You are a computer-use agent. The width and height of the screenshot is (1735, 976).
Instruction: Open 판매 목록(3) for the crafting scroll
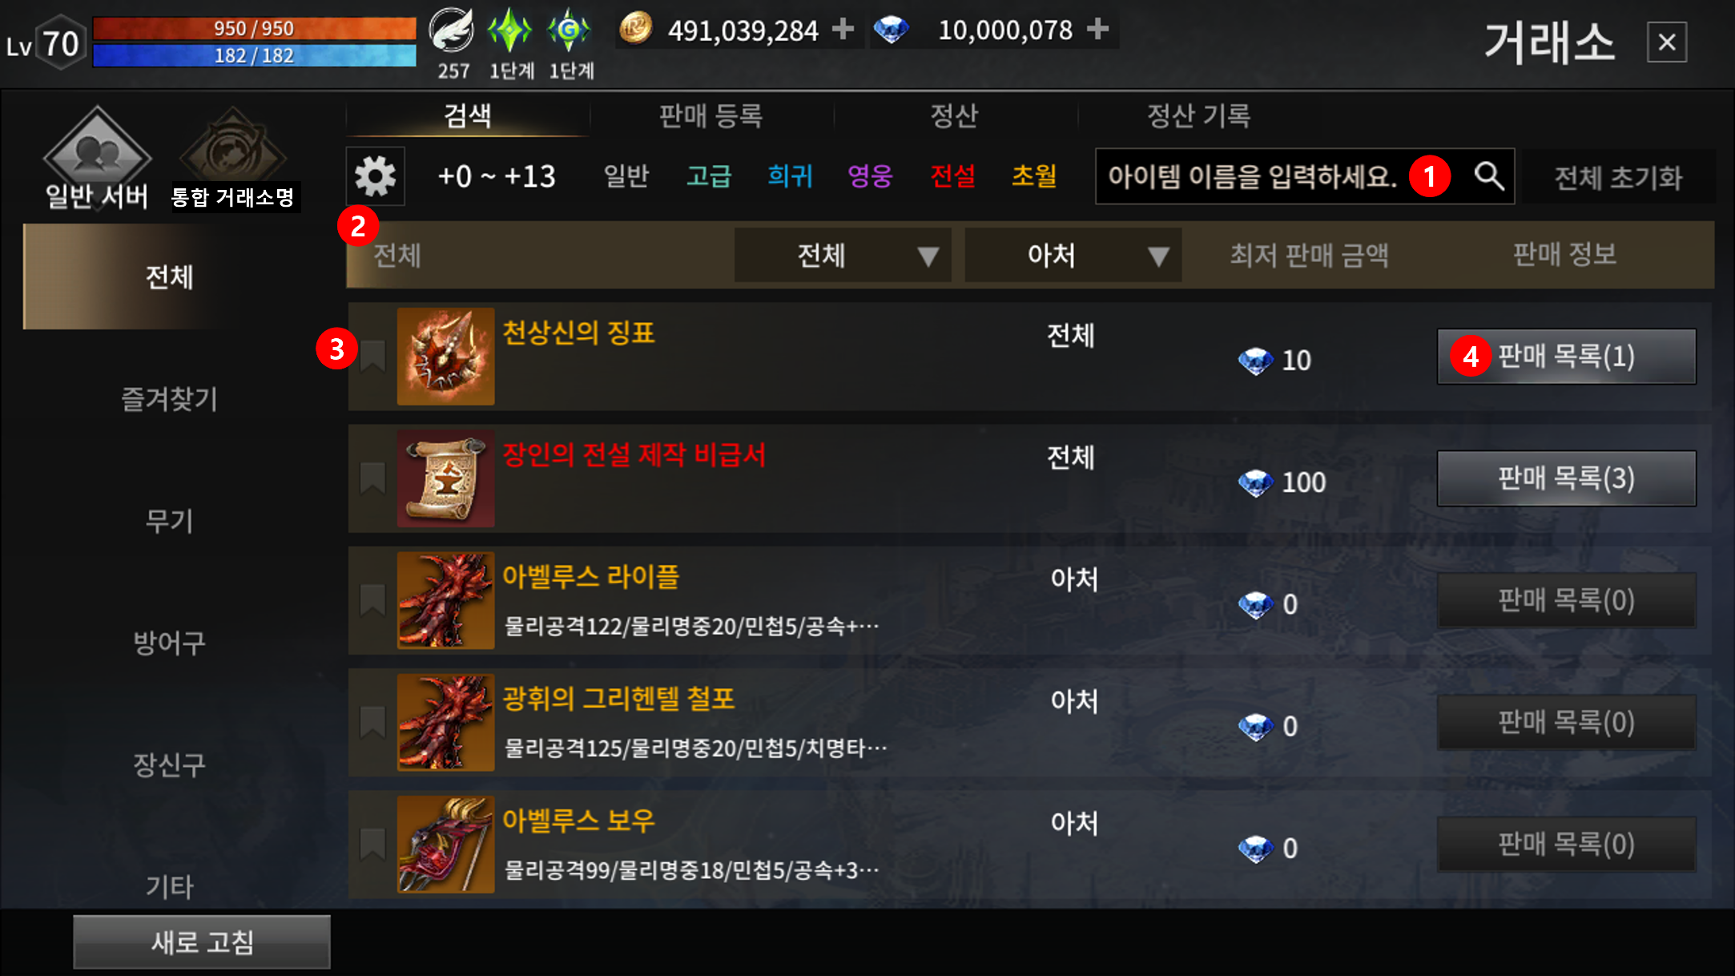coord(1567,478)
